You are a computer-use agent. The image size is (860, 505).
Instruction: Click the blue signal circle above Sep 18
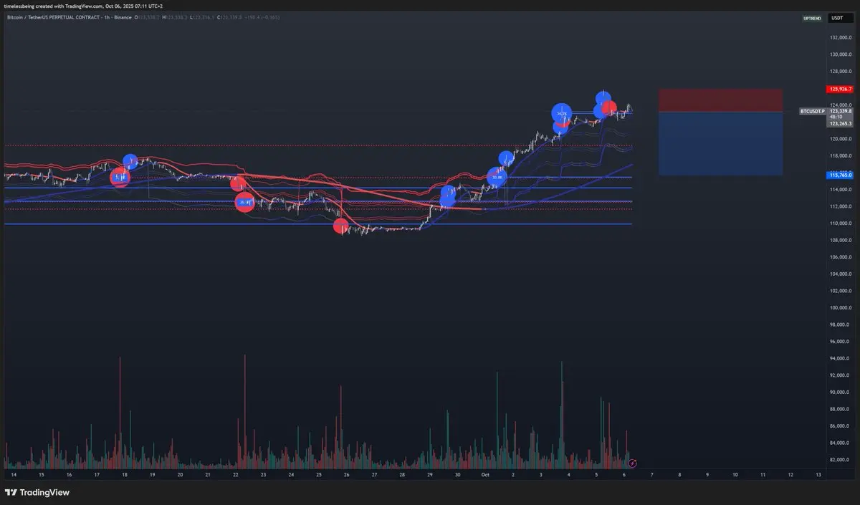click(130, 162)
